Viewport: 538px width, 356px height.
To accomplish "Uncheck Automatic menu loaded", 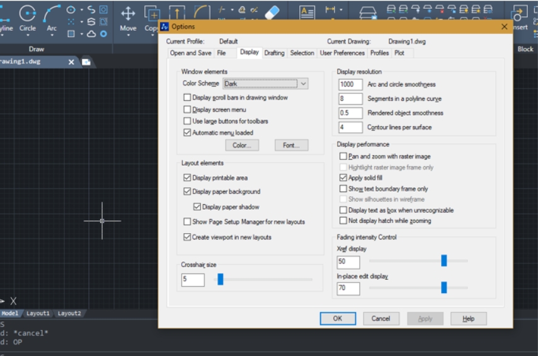I will tap(187, 132).
